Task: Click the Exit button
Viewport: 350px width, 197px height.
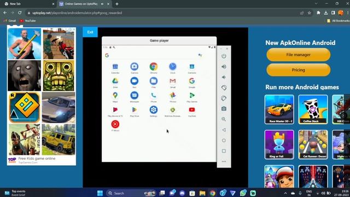Action: click(x=90, y=32)
